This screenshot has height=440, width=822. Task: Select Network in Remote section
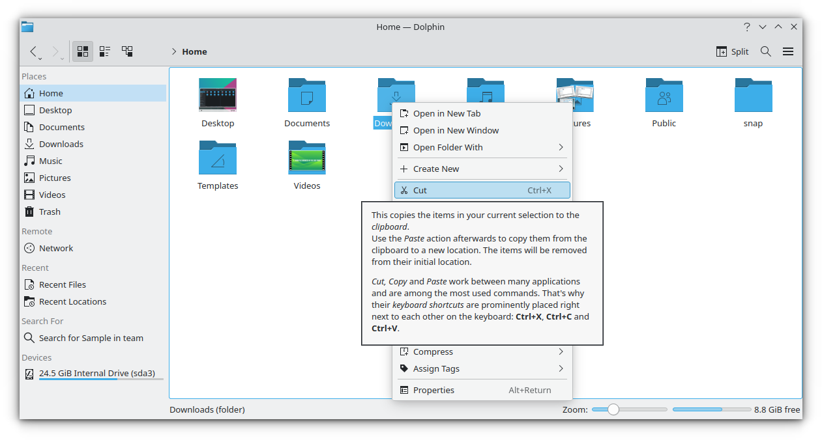pyautogui.click(x=56, y=248)
